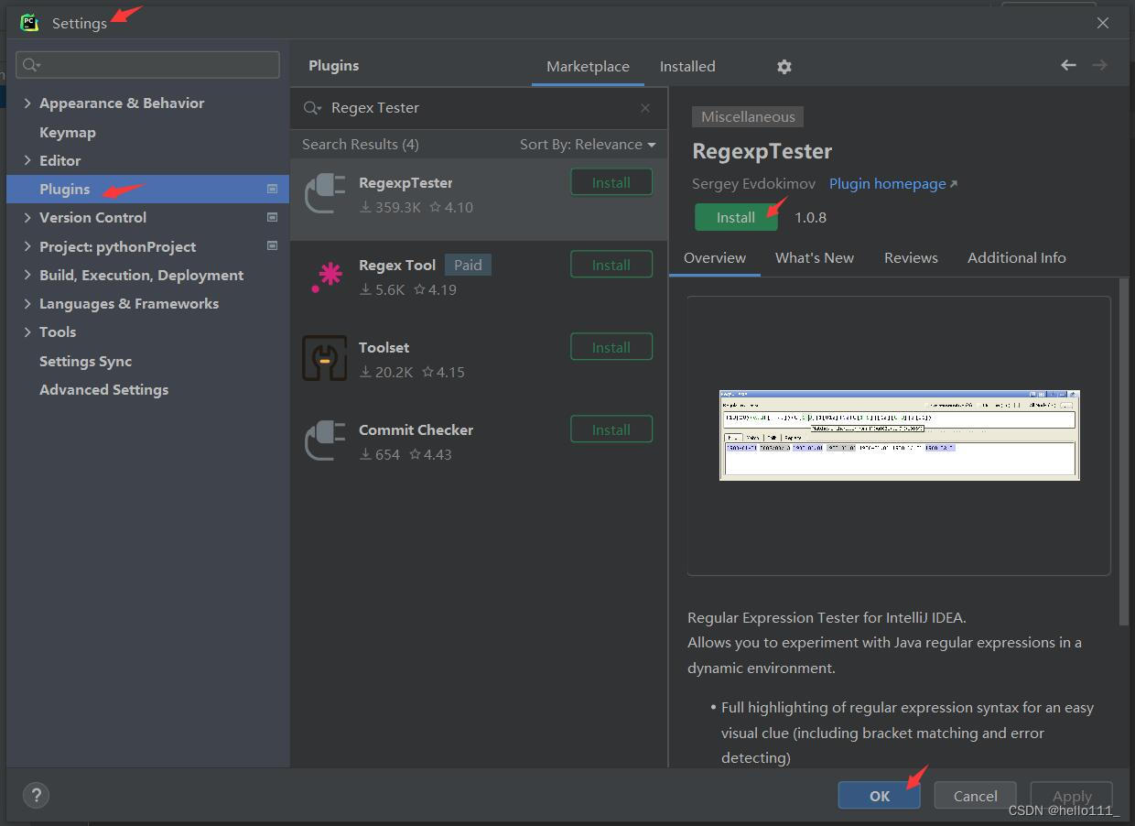Expand Appearance & Behavior settings
This screenshot has height=826, width=1135.
click(x=27, y=103)
